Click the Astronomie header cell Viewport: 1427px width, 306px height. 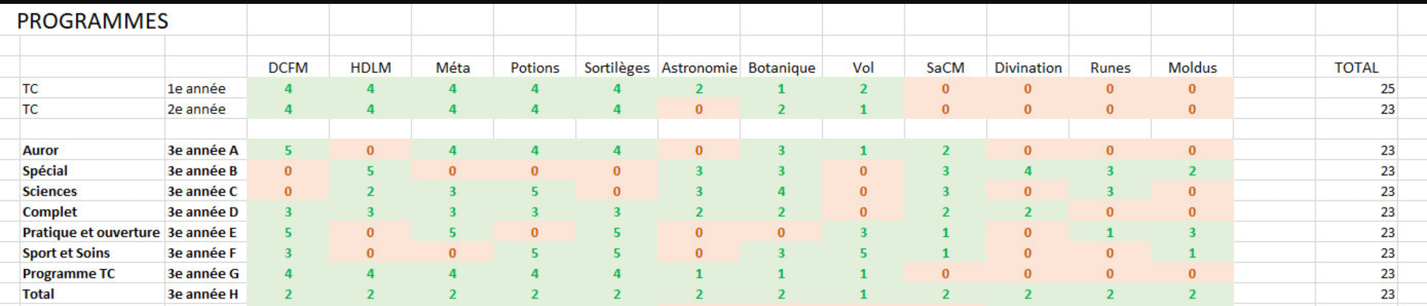click(x=699, y=68)
